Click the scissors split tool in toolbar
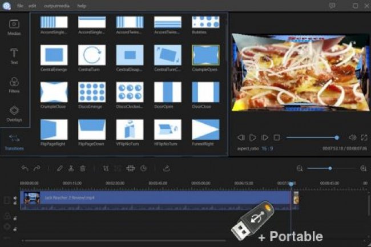Image resolution: width=371 pixels, height=247 pixels. 71,168
